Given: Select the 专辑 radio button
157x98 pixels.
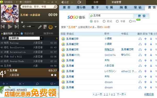Looking at the screenshot, I should click(117, 21).
